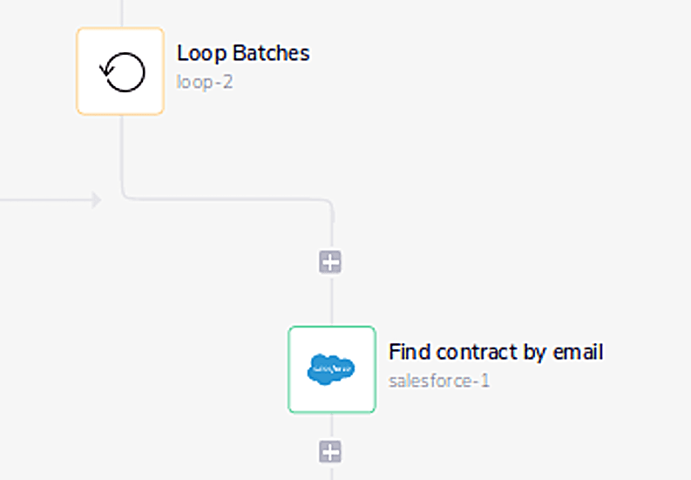
Task: Click the "Loop Batches" step title
Action: [243, 53]
